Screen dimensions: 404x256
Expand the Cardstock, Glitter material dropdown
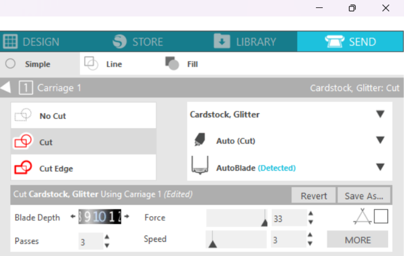pyautogui.click(x=380, y=114)
